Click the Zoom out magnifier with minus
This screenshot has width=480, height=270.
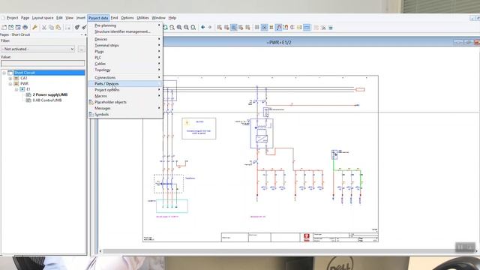tap(186, 28)
